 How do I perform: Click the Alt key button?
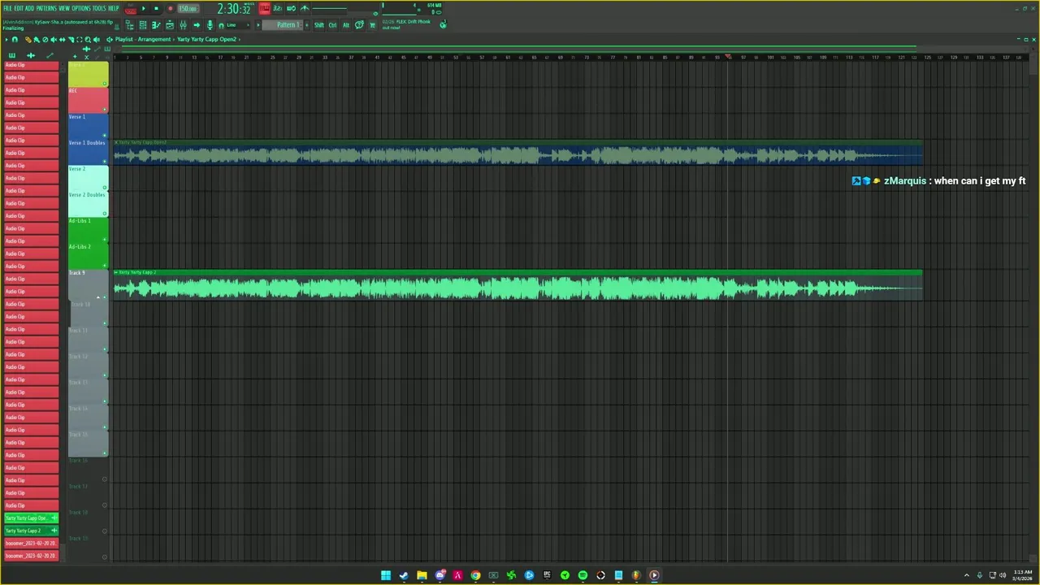click(x=346, y=25)
